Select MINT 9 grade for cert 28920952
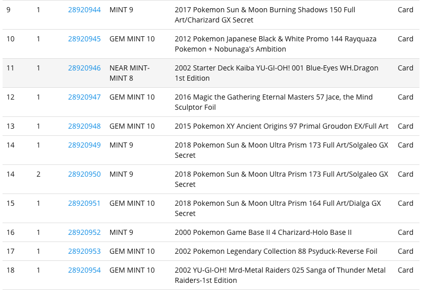This screenshot has height=290, width=421. 121,232
